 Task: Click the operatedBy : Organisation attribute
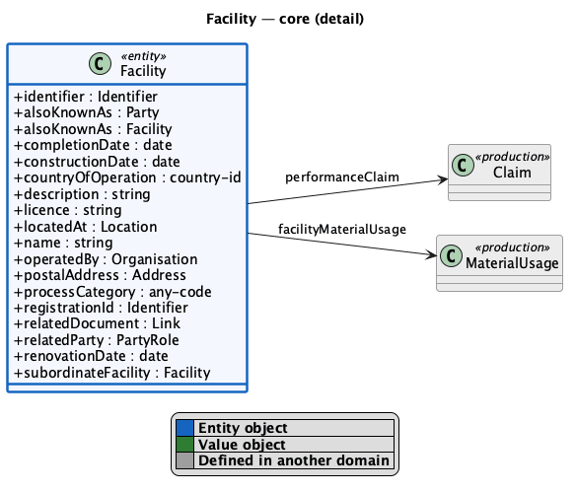[x=106, y=259]
